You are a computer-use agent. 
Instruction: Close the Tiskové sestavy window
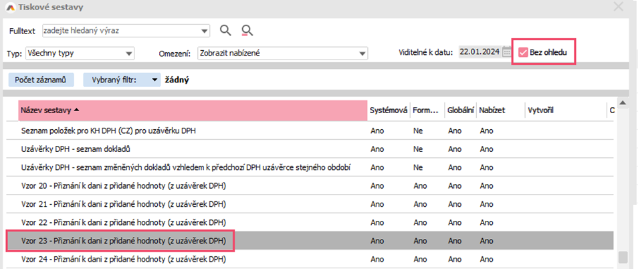618,7
